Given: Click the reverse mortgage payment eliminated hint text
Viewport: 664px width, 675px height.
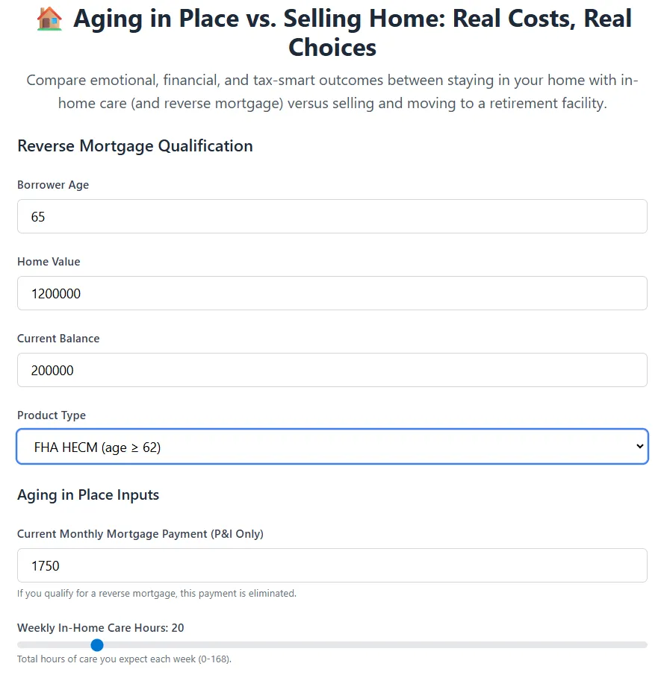Looking at the screenshot, I should (x=157, y=594).
